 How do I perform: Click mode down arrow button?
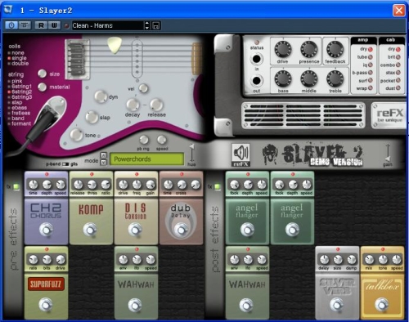click(103, 163)
